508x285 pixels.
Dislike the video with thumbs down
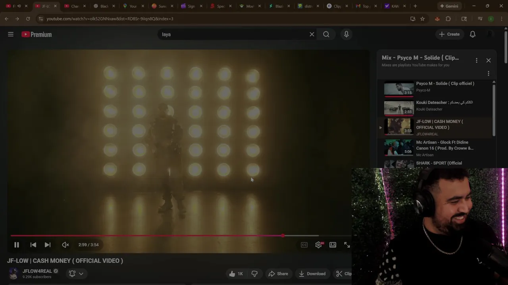tap(254, 274)
